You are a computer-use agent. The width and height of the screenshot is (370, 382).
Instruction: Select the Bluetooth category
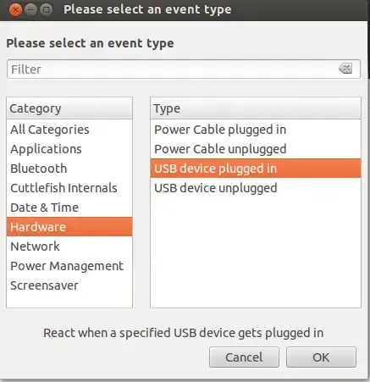[x=69, y=169]
